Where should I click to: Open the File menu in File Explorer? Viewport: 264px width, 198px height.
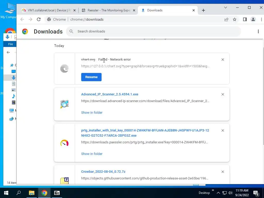[x=10, y=44]
